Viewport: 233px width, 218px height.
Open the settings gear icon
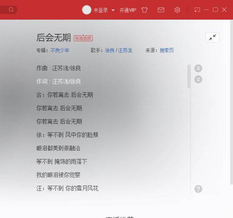click(177, 10)
